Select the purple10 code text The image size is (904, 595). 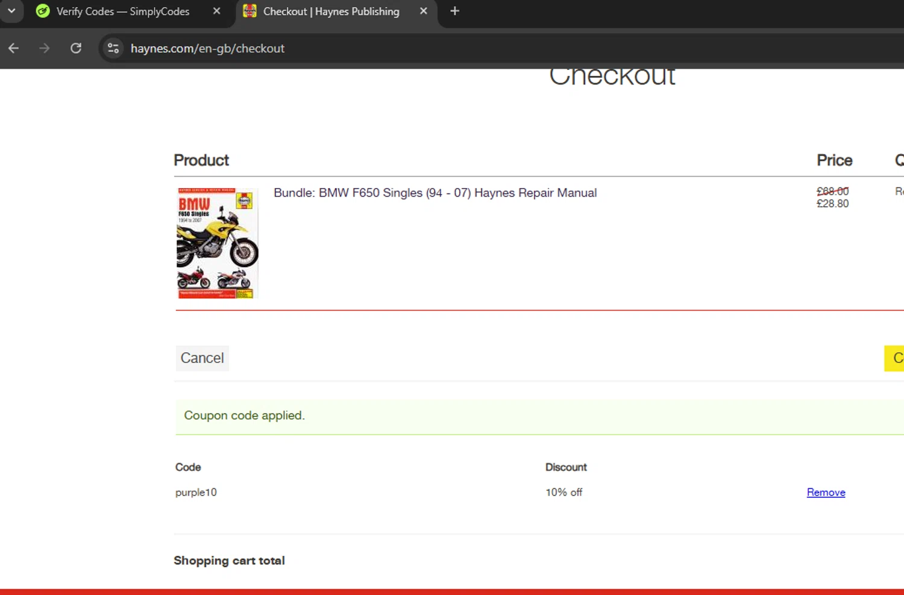196,493
